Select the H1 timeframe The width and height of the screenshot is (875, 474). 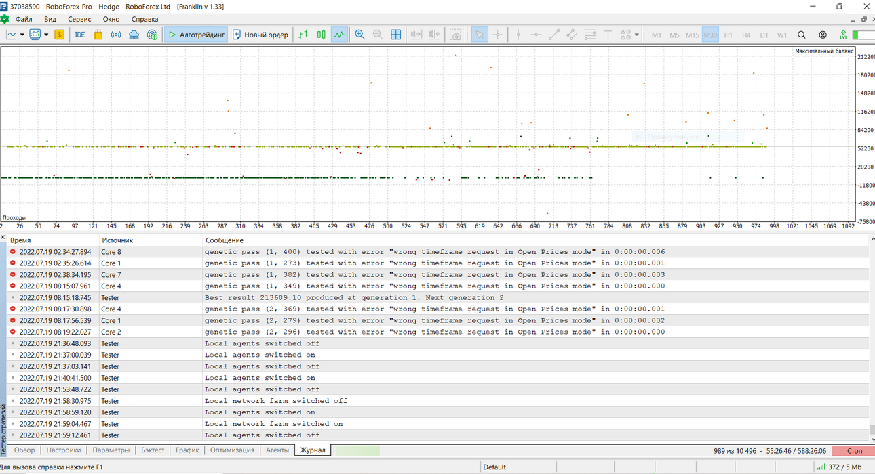(728, 35)
